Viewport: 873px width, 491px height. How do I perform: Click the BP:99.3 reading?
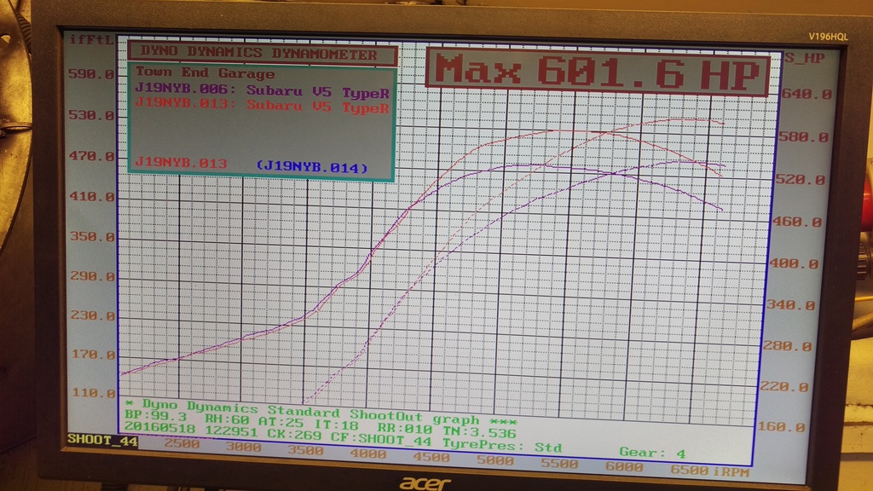[x=155, y=416]
